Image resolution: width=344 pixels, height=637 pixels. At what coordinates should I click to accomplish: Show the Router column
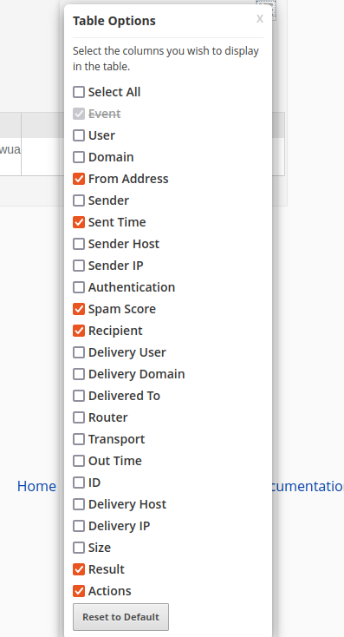pyautogui.click(x=79, y=417)
